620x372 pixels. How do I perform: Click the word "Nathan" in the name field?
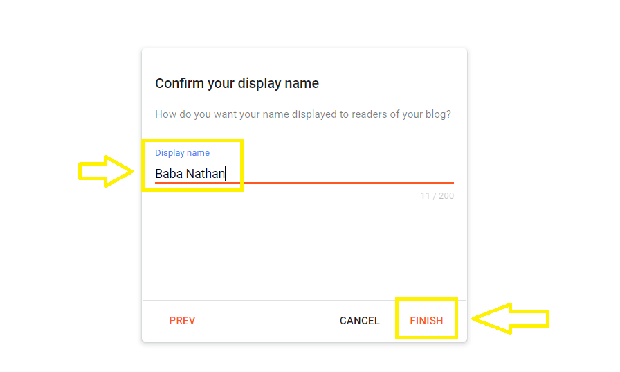[x=206, y=174]
